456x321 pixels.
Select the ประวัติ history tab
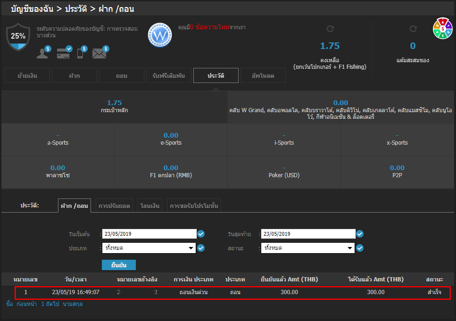(x=216, y=75)
